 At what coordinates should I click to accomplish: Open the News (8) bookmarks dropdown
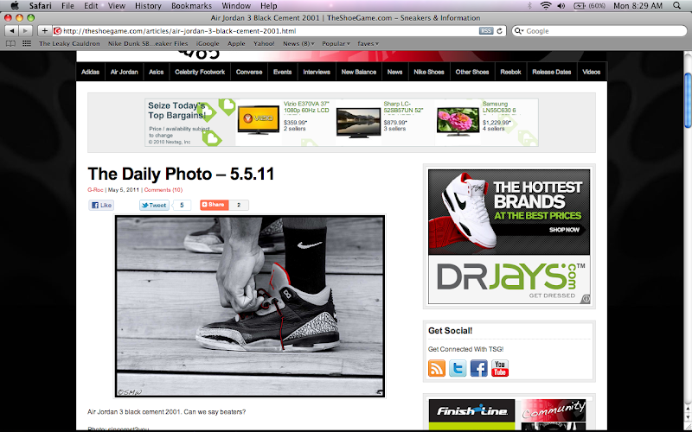click(298, 44)
